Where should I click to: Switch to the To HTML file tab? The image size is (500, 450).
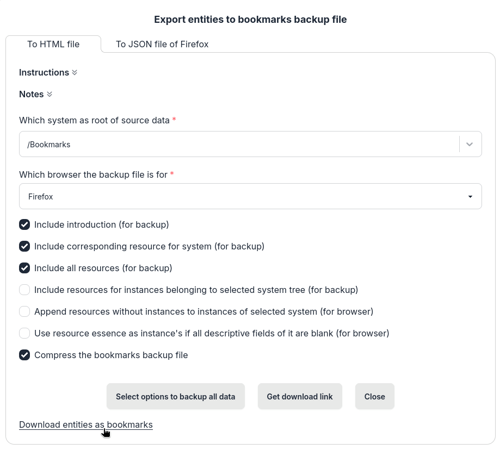click(x=53, y=45)
